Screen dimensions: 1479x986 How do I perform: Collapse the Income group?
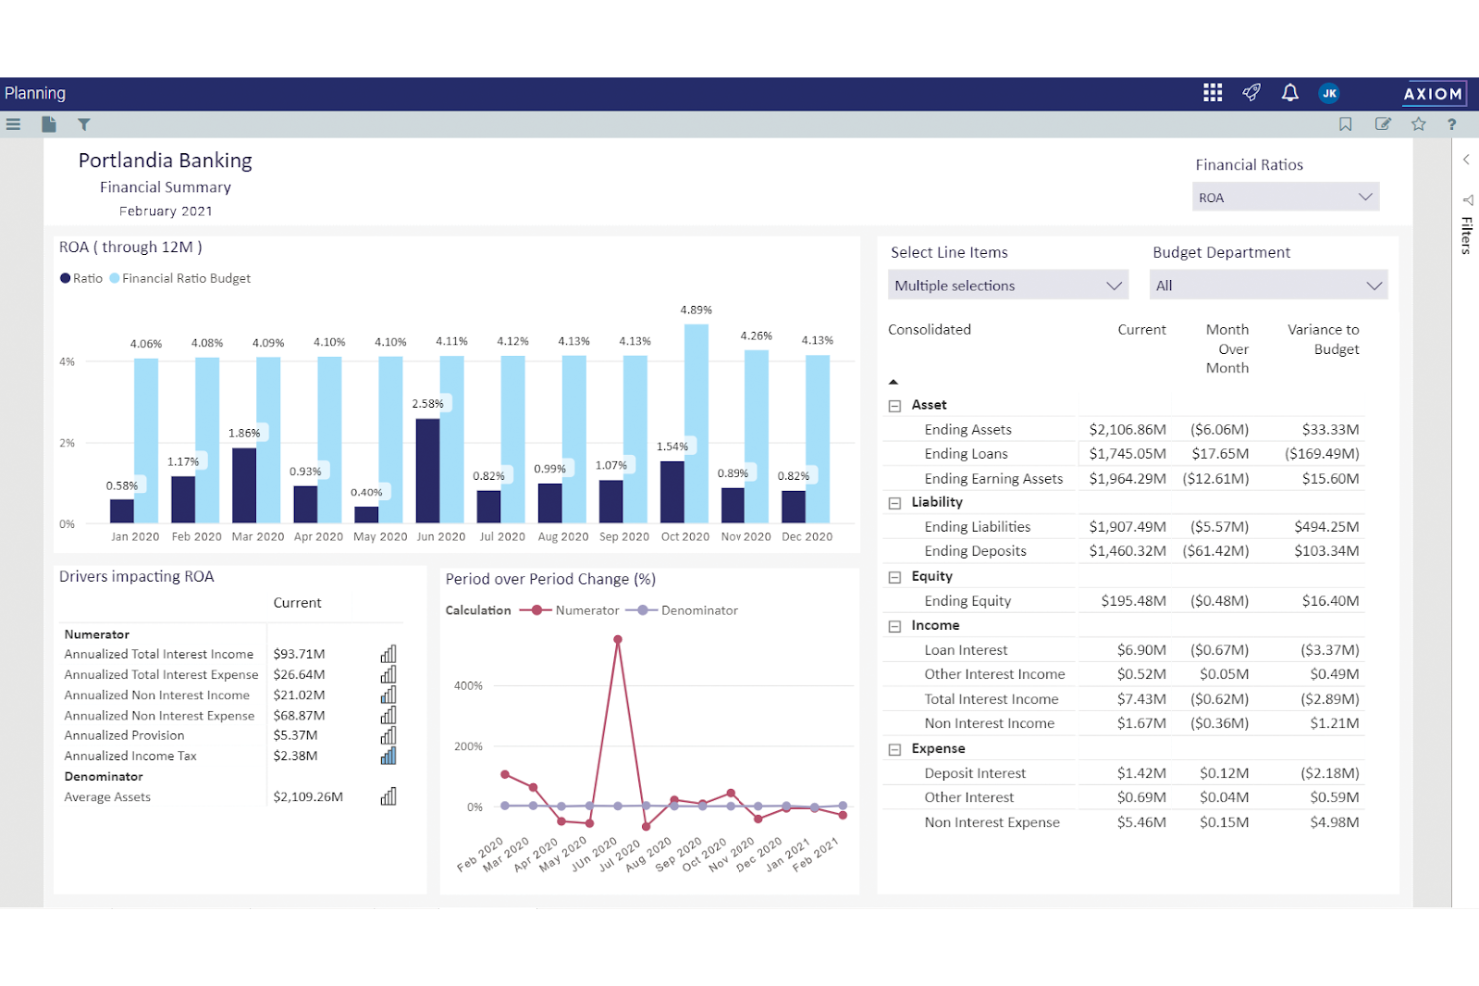tap(895, 627)
